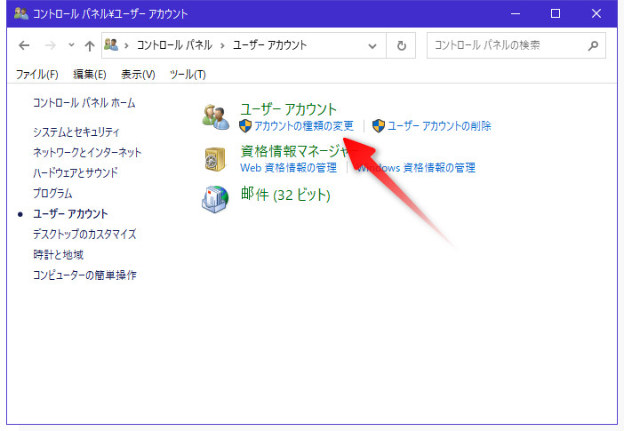Viewport: 624px width, 431px height.
Task: Click the back arrow navigation button
Action: [24, 45]
